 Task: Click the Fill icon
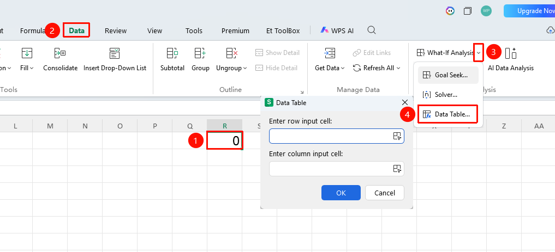[x=27, y=53]
